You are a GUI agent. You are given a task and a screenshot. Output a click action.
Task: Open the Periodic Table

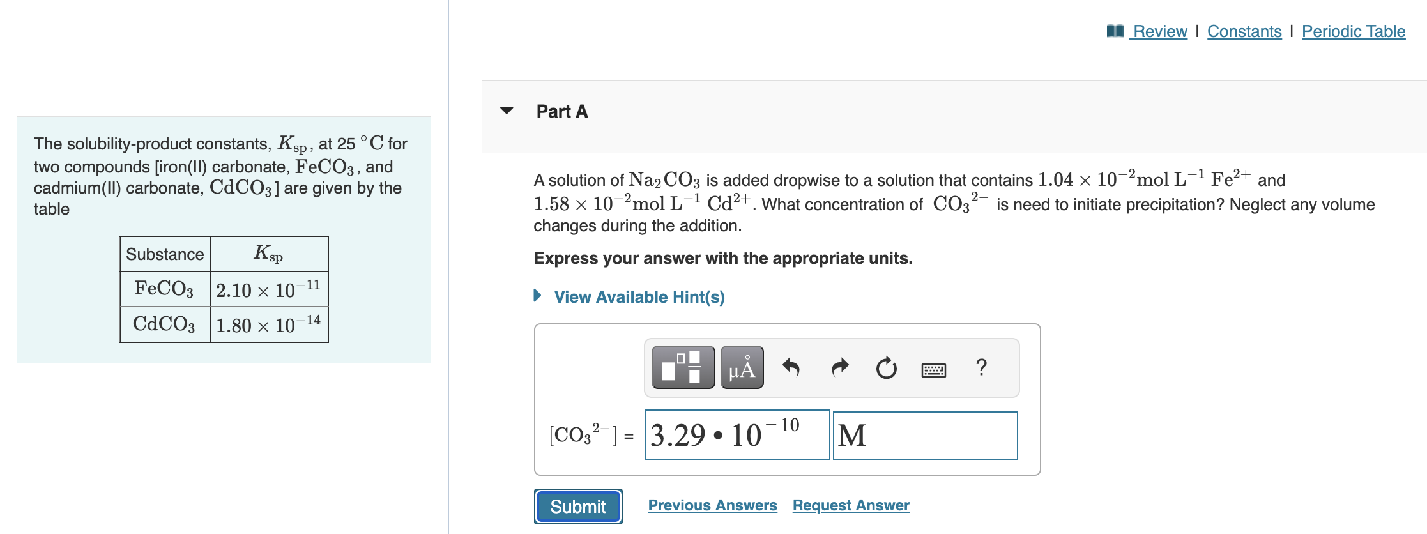click(1353, 31)
